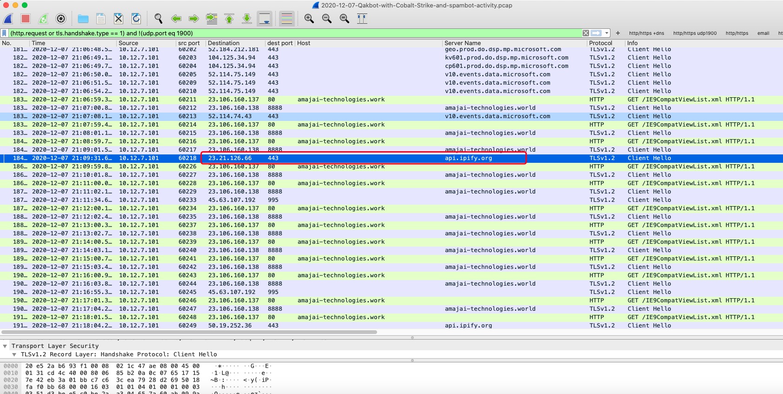
Task: Apply the 'email' filter button
Action: click(x=763, y=33)
